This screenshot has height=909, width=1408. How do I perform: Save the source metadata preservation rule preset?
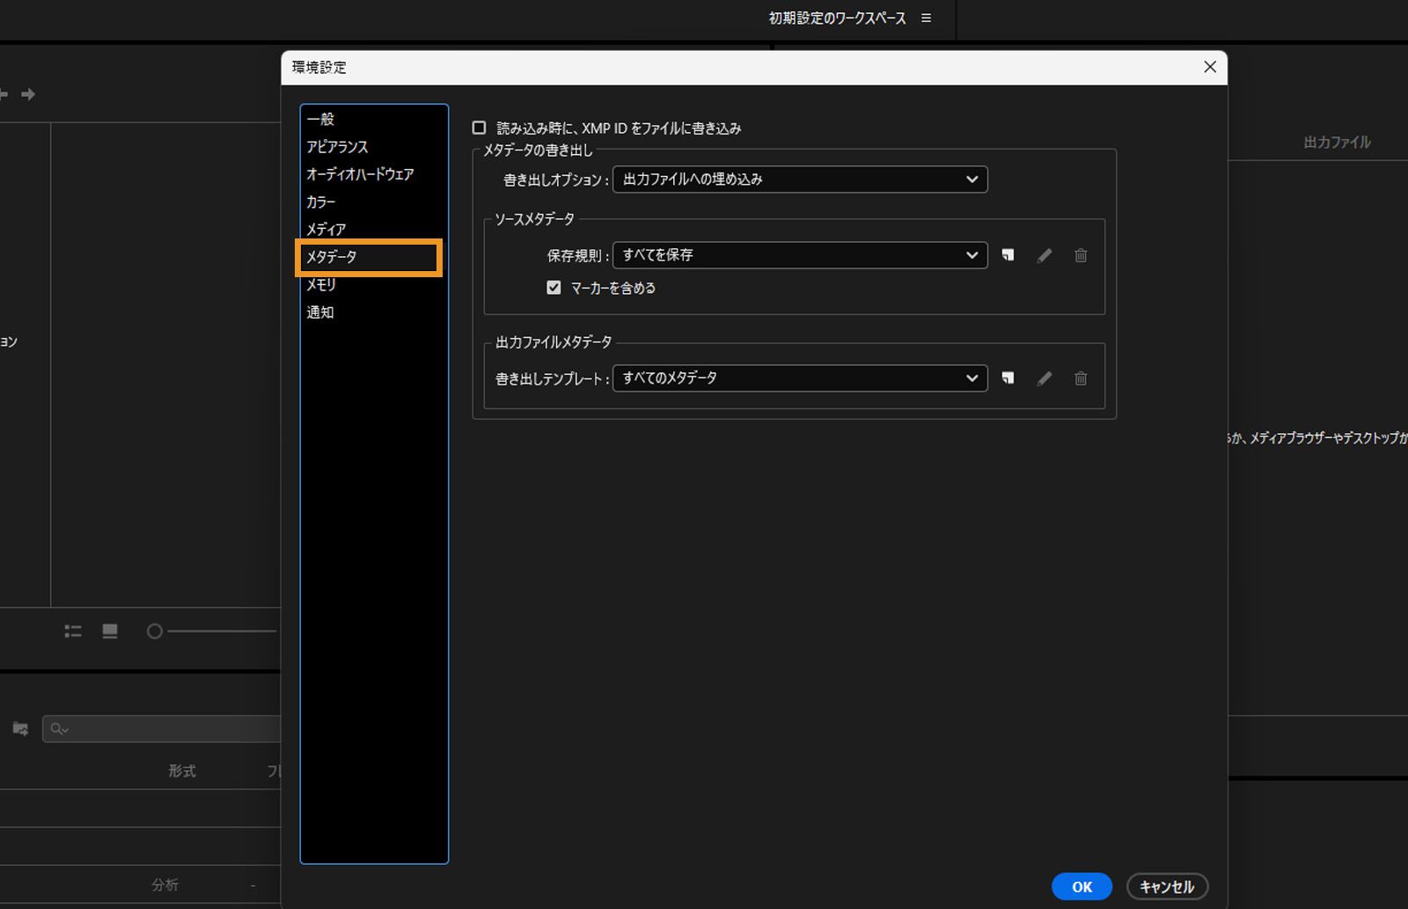click(x=1008, y=255)
